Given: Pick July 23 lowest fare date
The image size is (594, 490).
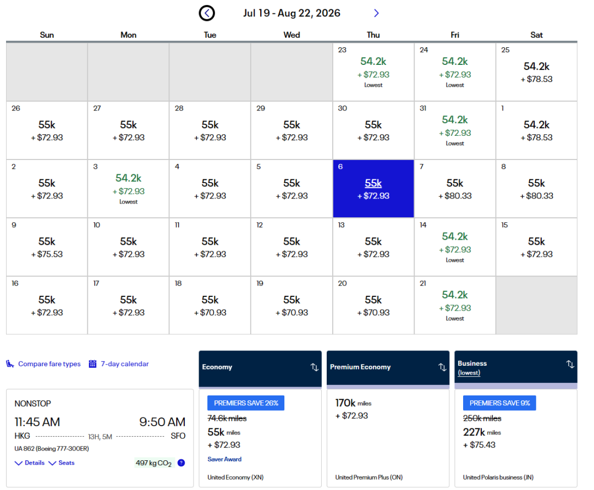Looking at the screenshot, I should click(373, 72).
